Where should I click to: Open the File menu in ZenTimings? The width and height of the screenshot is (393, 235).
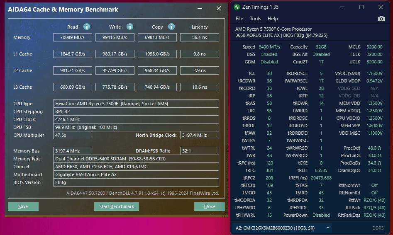(x=239, y=19)
